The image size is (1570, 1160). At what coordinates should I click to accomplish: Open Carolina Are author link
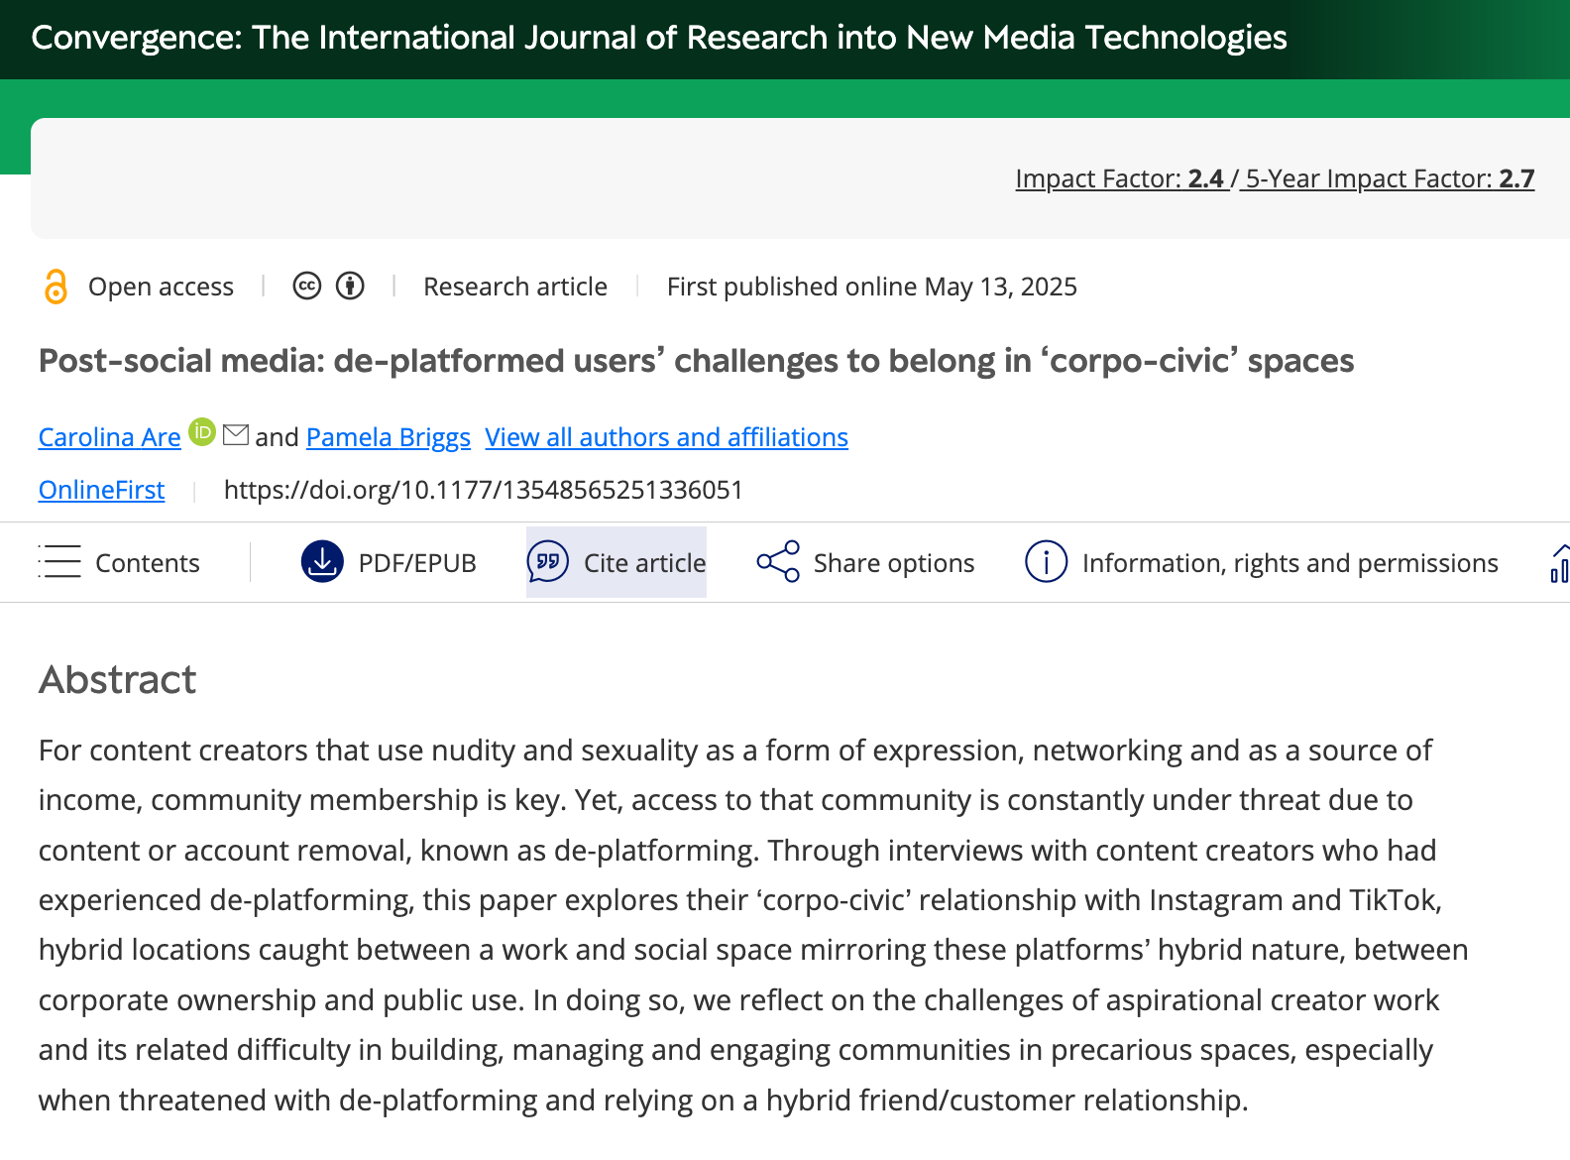click(x=109, y=437)
